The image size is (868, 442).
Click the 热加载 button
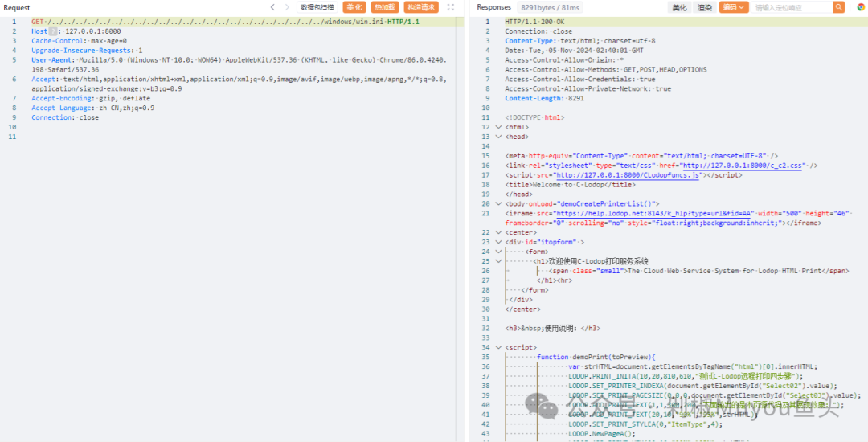(x=385, y=7)
